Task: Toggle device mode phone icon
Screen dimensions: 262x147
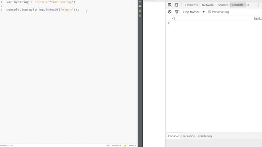Action: click(176, 4)
